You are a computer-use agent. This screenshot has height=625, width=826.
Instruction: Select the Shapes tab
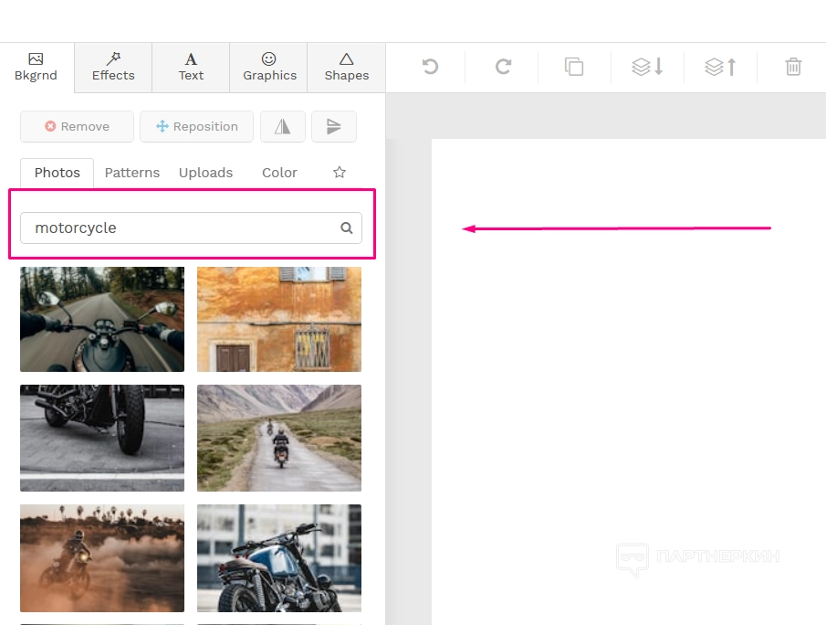coord(347,68)
